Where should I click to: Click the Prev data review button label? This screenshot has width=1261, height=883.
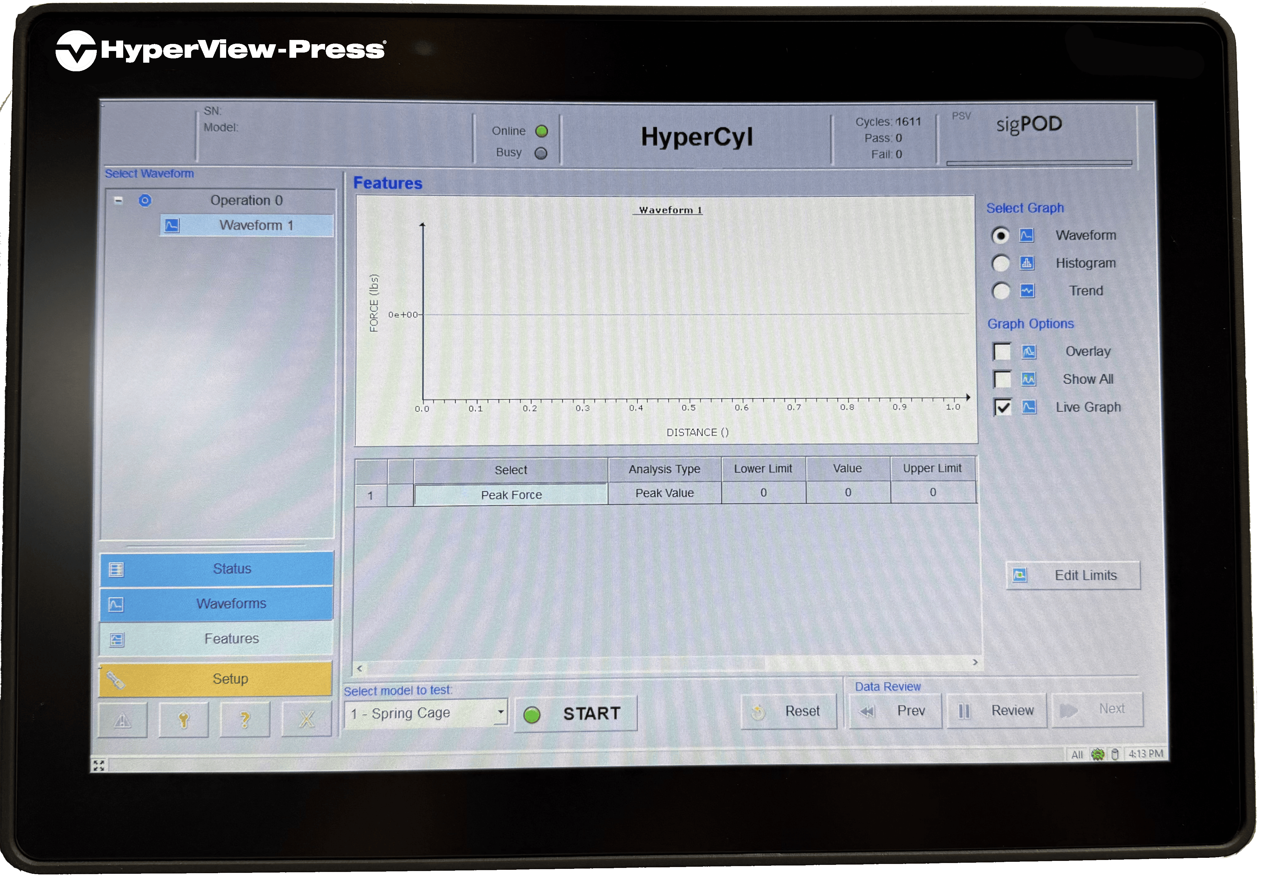point(912,712)
